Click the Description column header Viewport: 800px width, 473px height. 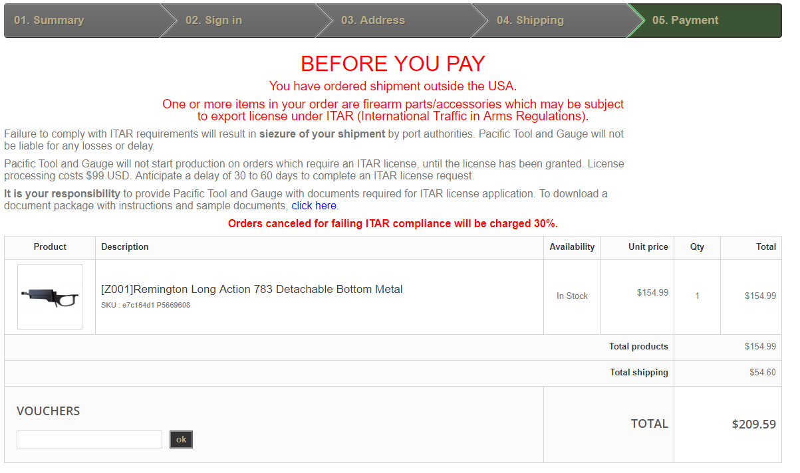tap(125, 246)
